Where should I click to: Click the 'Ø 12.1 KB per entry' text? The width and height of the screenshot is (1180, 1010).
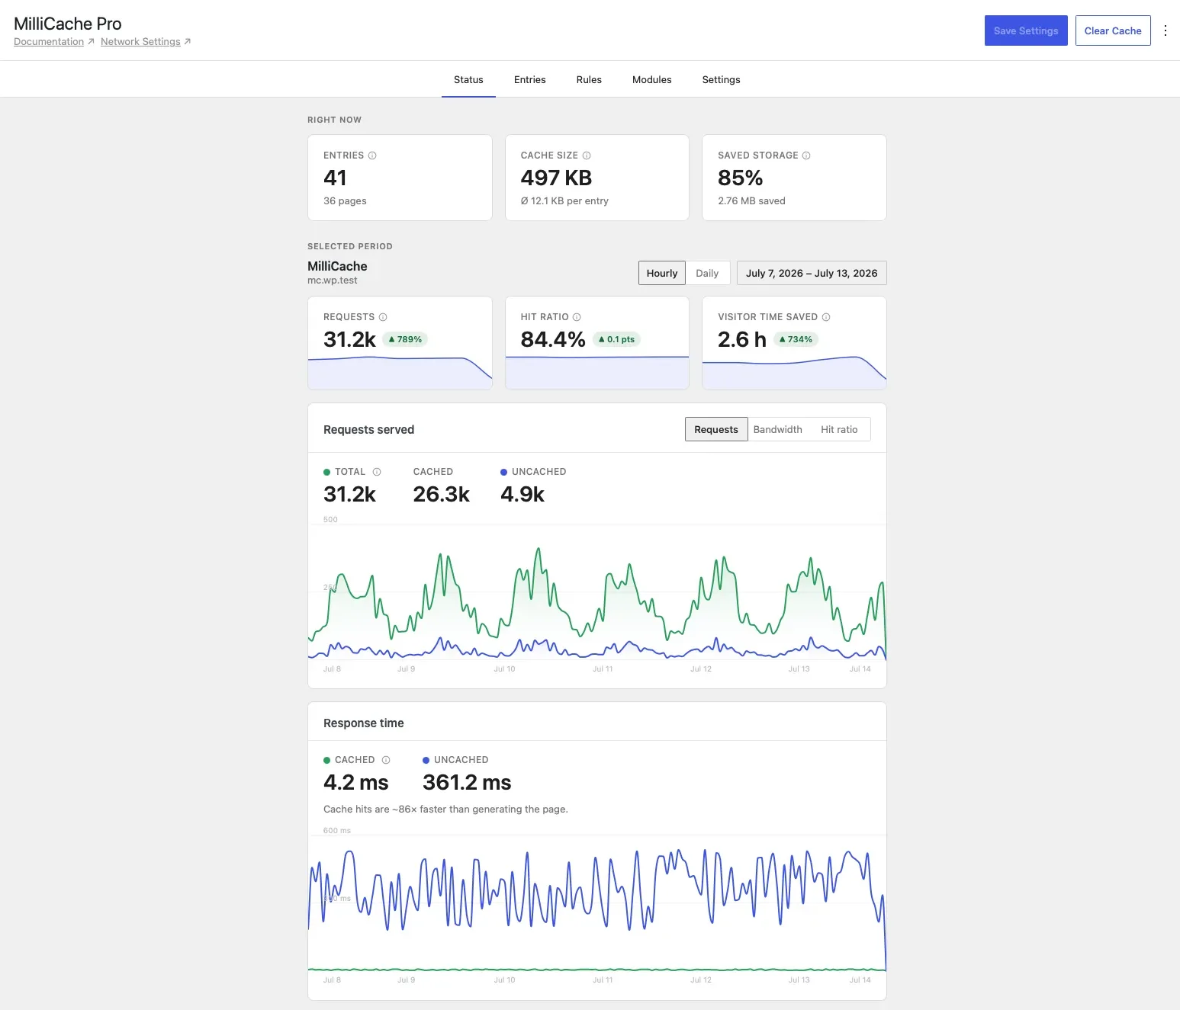[x=564, y=200]
